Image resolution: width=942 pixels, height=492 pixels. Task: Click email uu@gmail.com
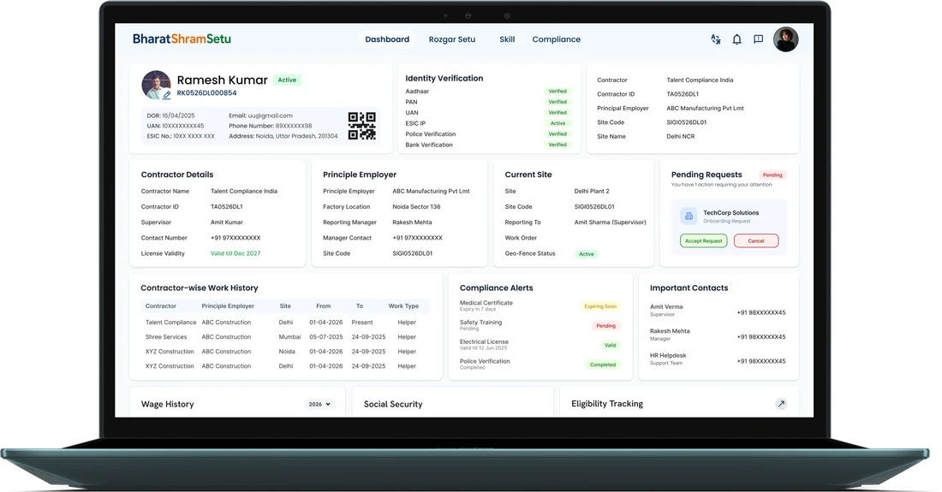[x=271, y=116]
